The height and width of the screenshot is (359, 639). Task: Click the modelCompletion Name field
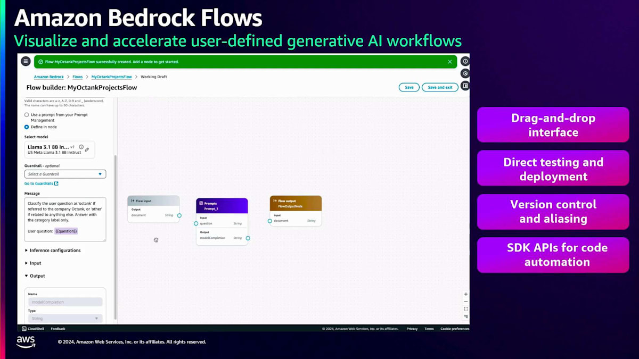coord(65,302)
